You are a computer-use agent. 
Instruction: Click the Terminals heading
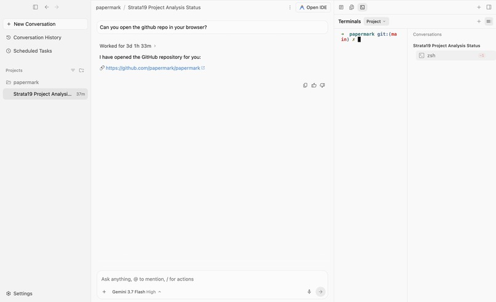click(349, 21)
